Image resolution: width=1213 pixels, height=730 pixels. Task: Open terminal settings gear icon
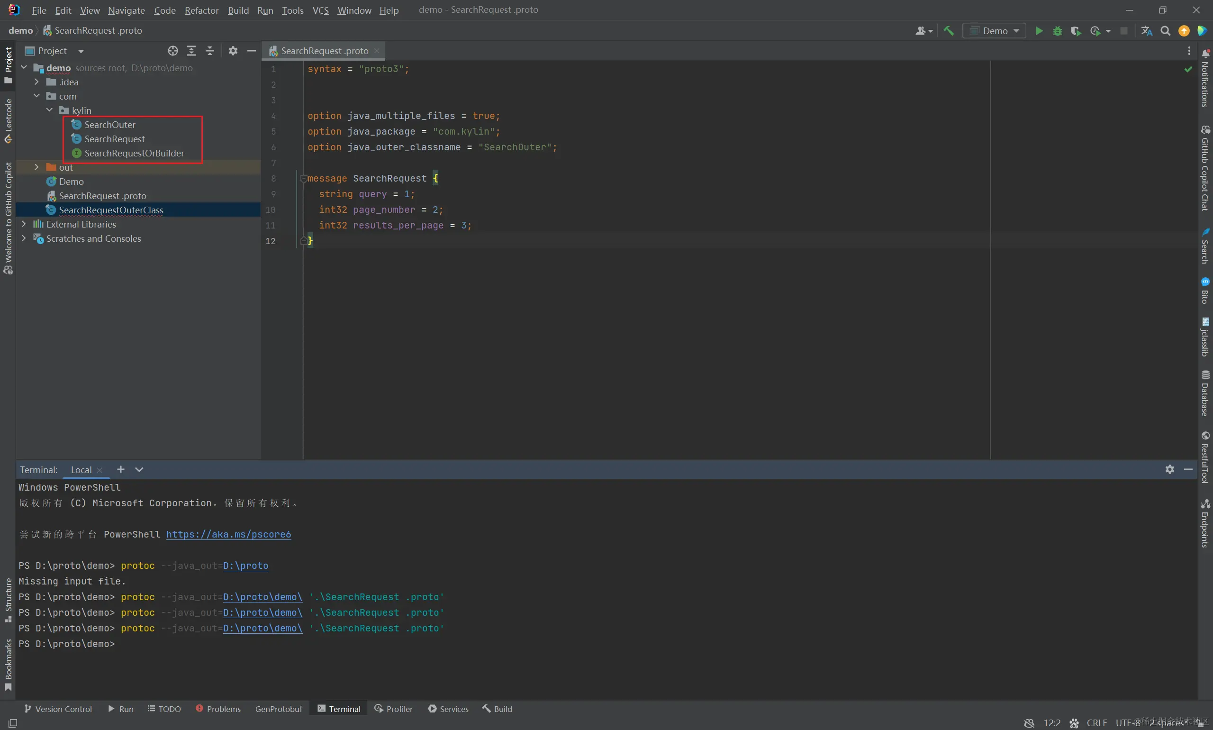coord(1170,469)
